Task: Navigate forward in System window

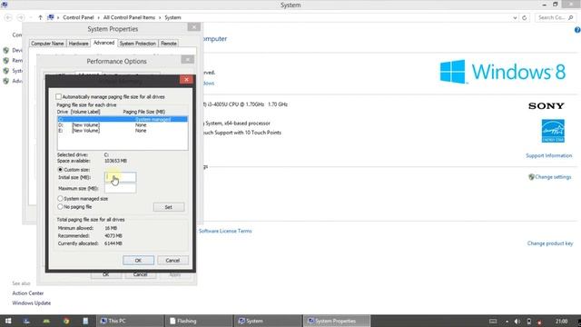Action: coord(21,17)
